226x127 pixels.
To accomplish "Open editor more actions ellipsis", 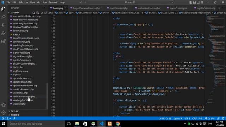I will point(223,8).
